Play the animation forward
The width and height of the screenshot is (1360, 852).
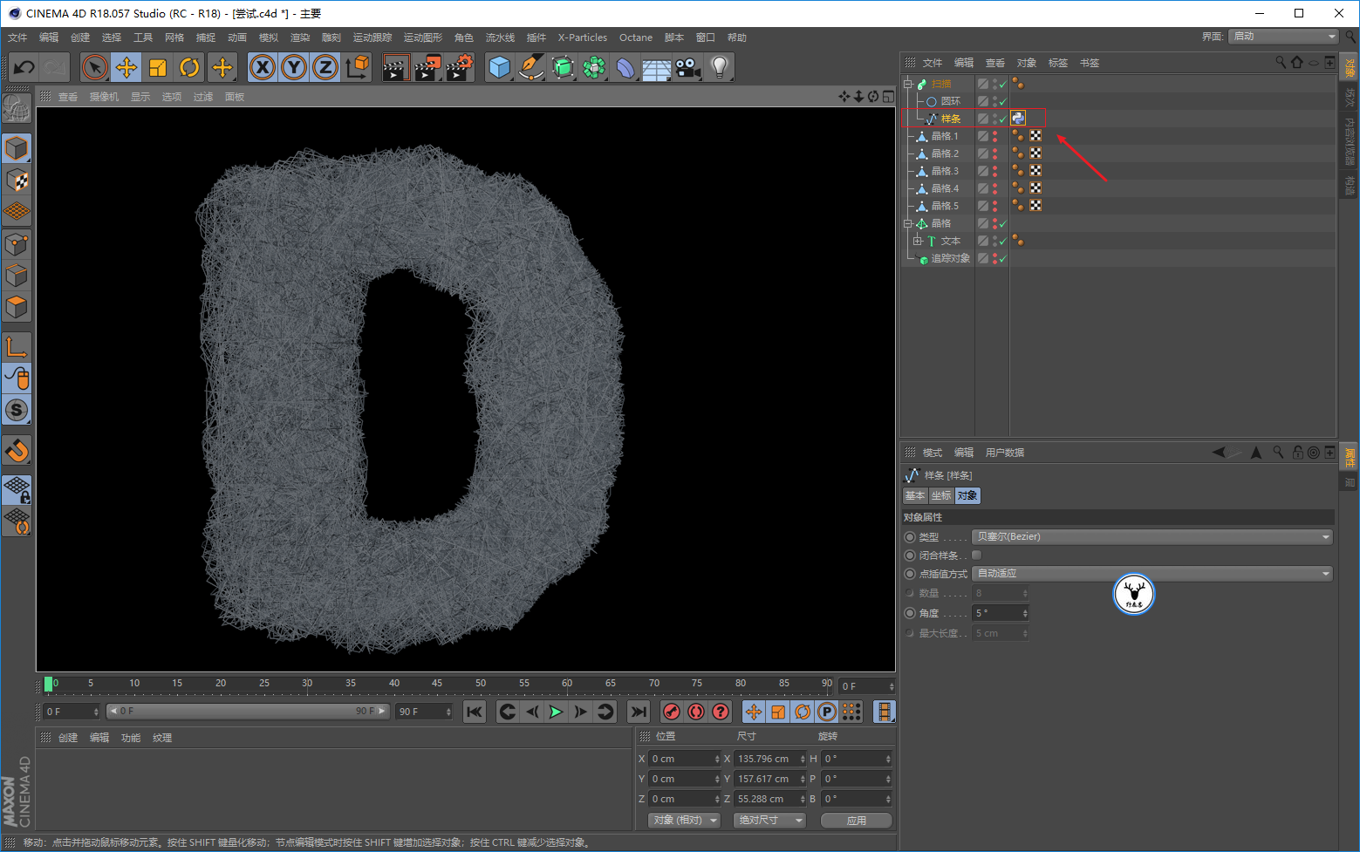pos(556,712)
